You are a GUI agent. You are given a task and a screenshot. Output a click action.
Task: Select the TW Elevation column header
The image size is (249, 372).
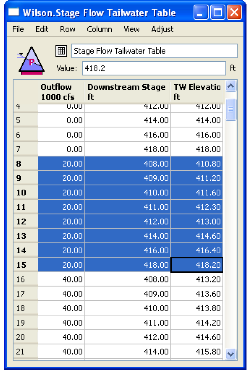click(197, 92)
